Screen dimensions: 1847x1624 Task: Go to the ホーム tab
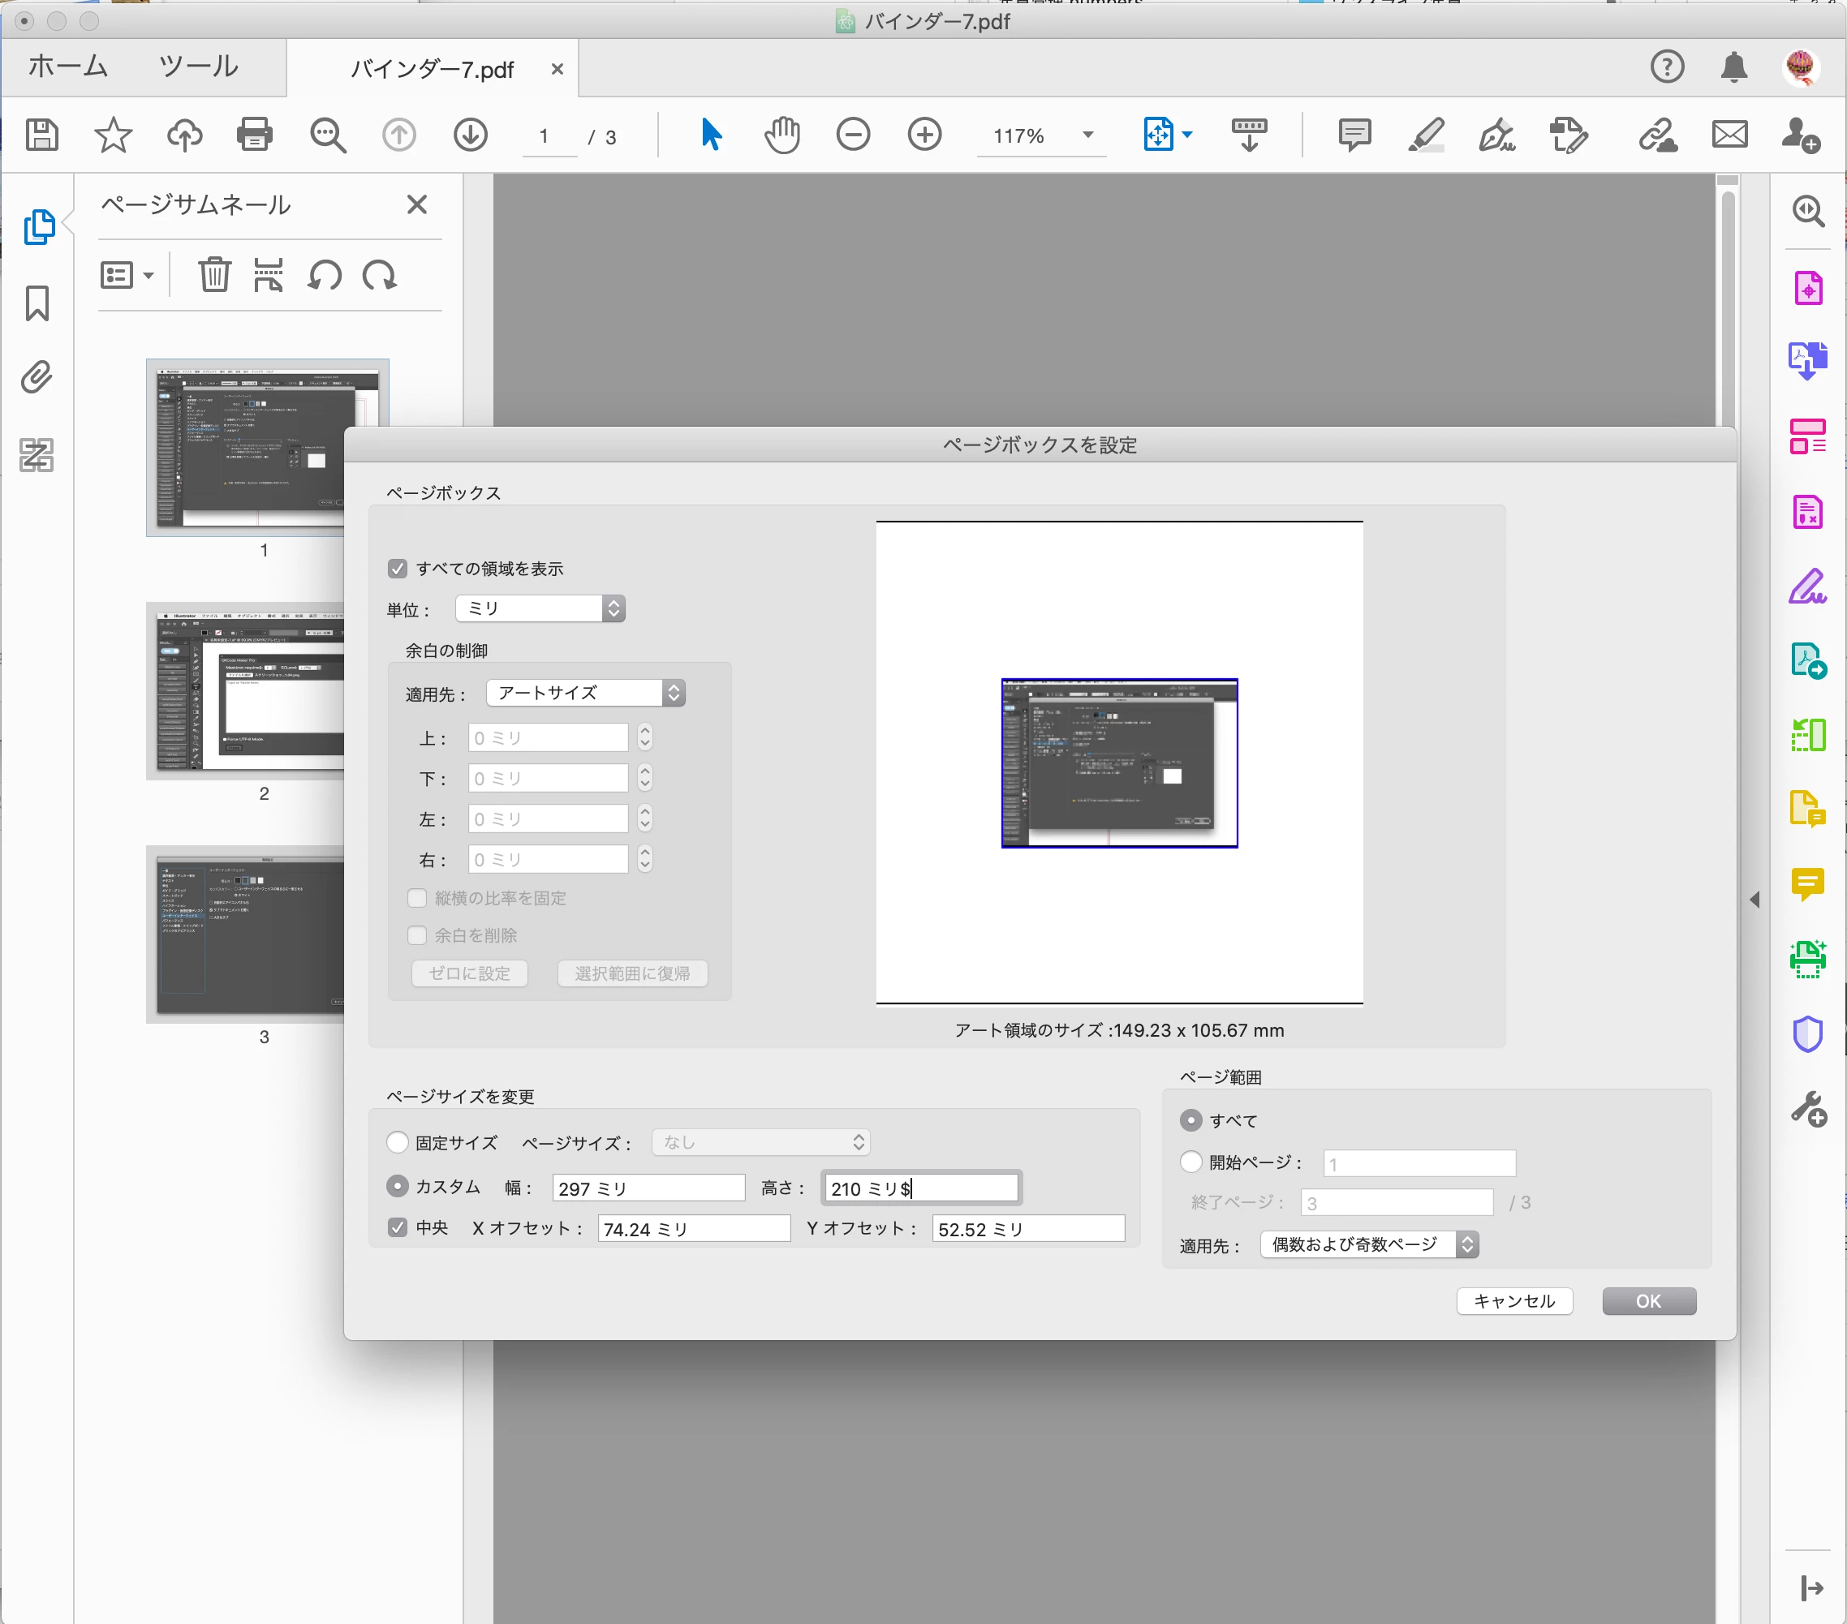click(68, 67)
